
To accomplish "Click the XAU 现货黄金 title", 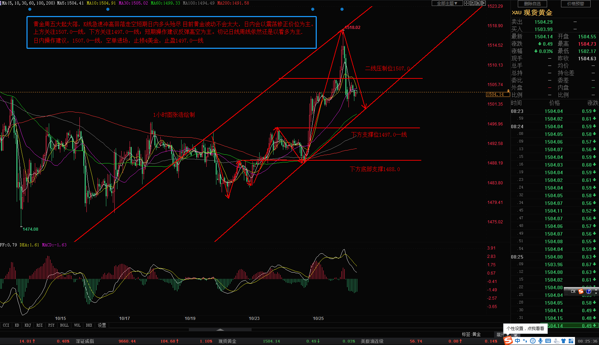I will (532, 13).
